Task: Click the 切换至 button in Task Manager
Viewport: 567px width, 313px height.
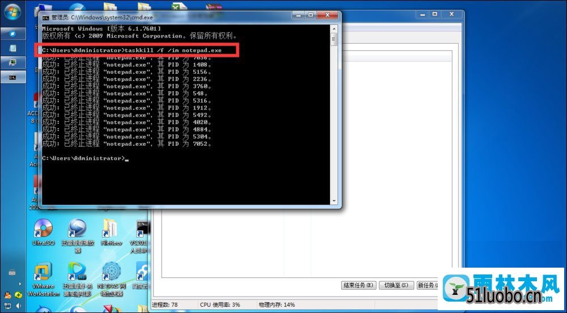Action: pos(396,285)
